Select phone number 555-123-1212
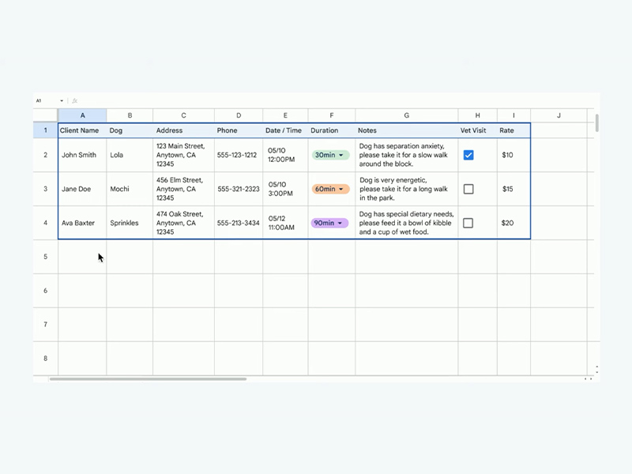Image resolution: width=632 pixels, height=474 pixels. click(239, 155)
